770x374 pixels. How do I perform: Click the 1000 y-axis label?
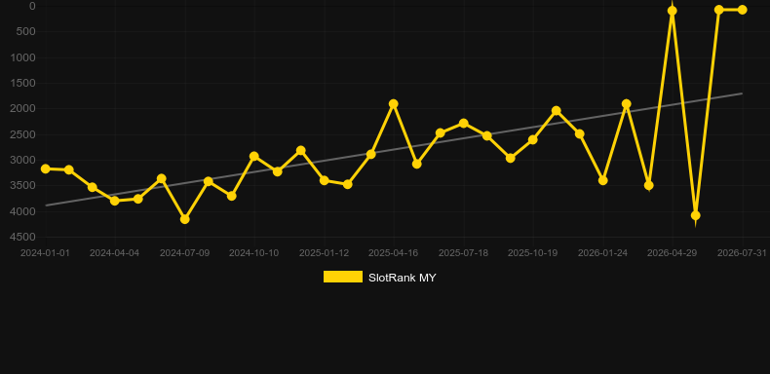23,57
